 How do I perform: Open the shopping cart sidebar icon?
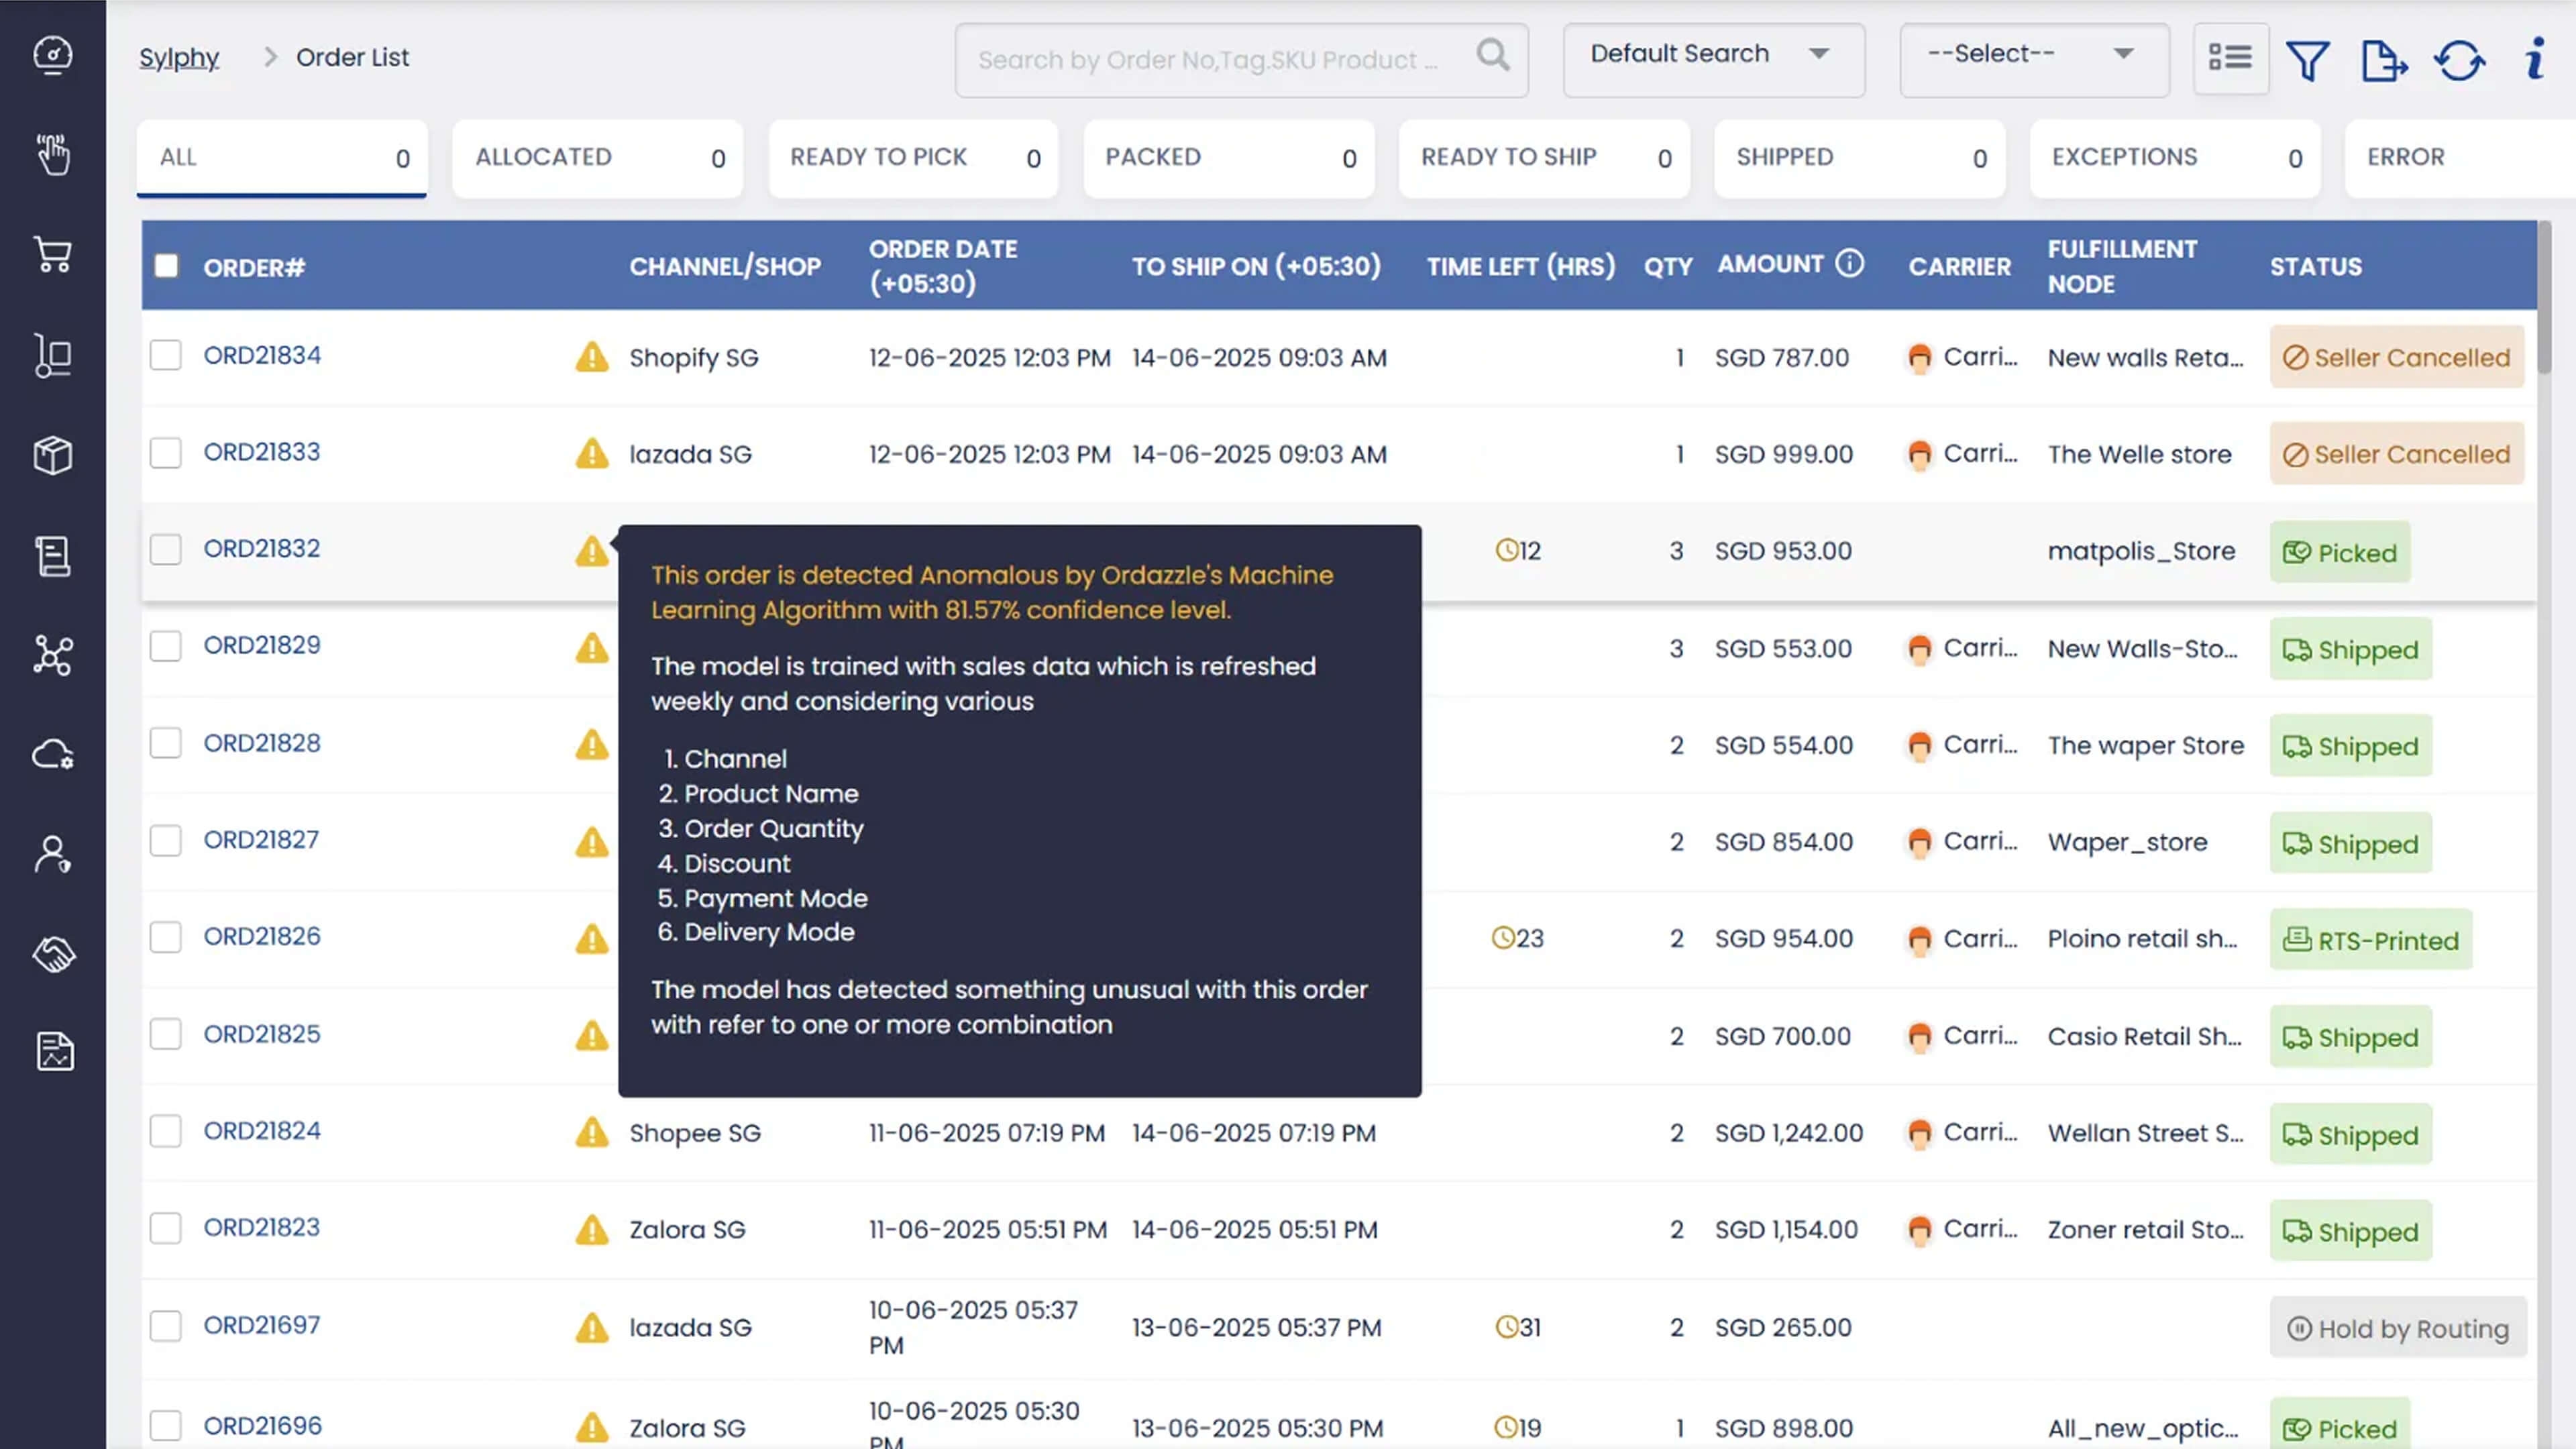53,255
